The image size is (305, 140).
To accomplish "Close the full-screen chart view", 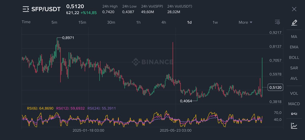I will coord(294,9).
